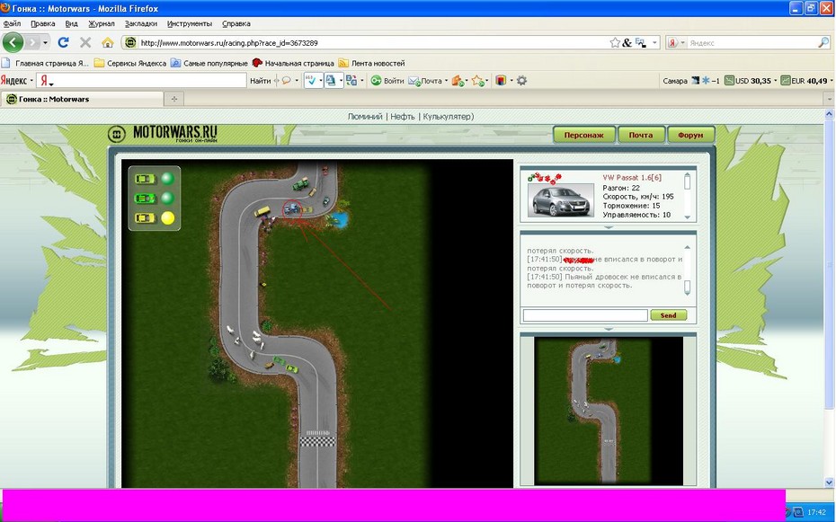Open the Закладки menu
The width and height of the screenshot is (836, 522).
click(141, 23)
